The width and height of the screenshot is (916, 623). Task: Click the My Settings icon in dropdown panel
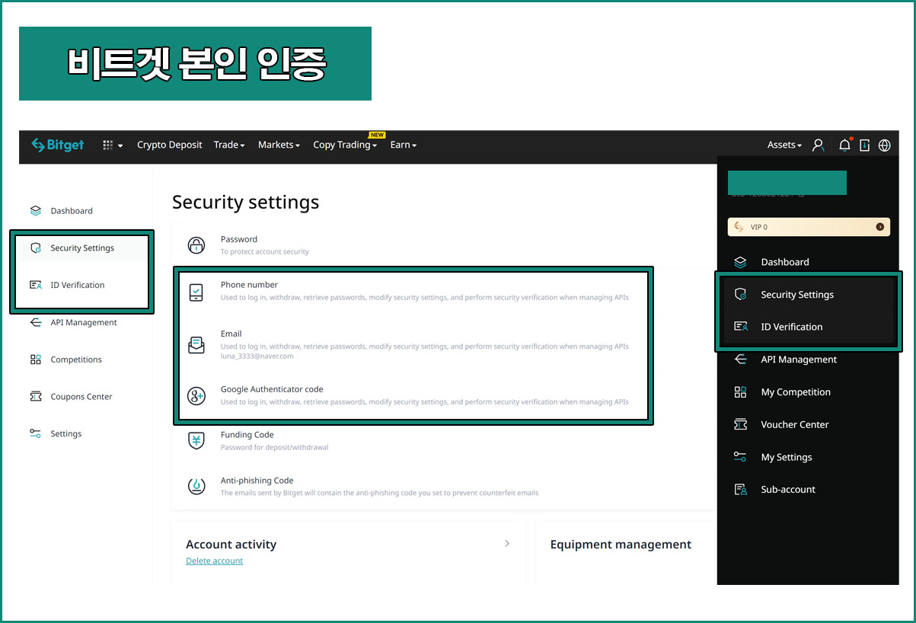(740, 457)
